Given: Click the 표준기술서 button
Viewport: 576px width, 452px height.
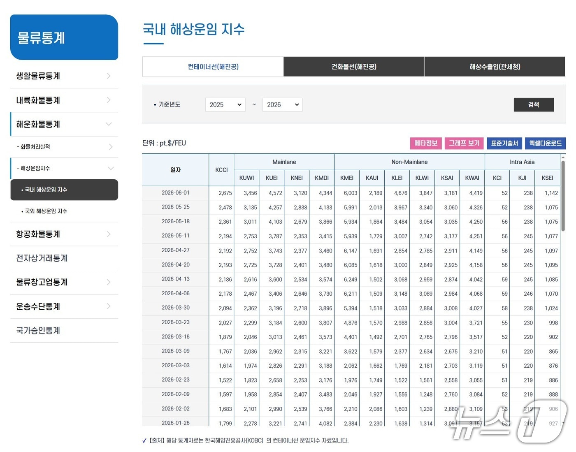Looking at the screenshot, I should pyautogui.click(x=504, y=143).
